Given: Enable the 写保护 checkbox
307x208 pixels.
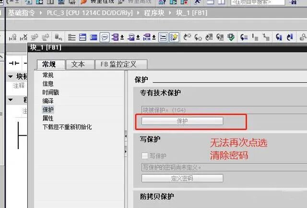Looking at the screenshot, I should coord(145,156).
